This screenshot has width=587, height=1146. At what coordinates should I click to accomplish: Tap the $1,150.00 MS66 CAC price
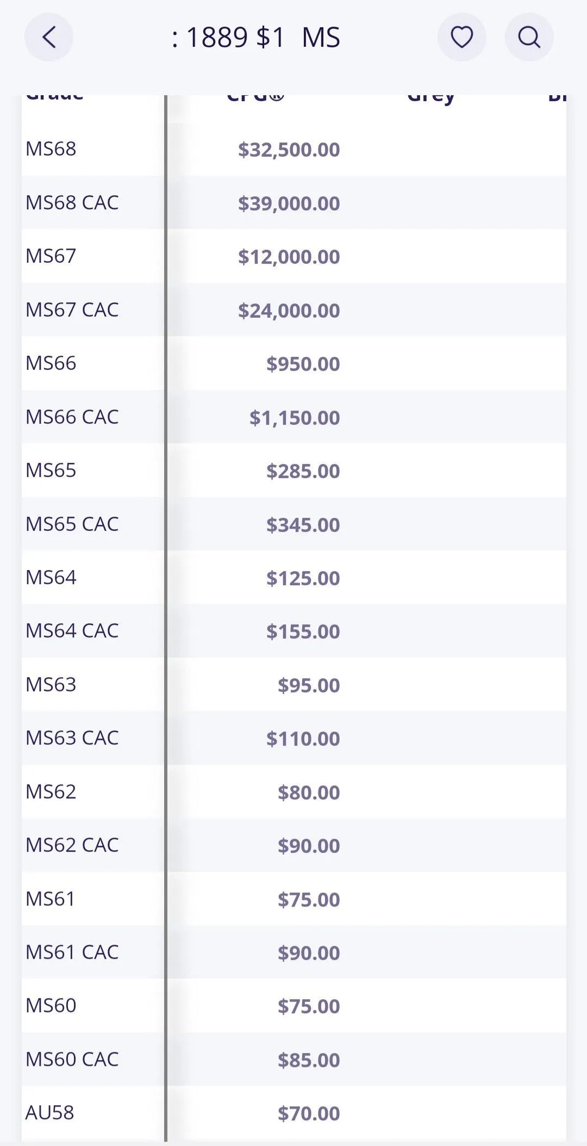[295, 418]
